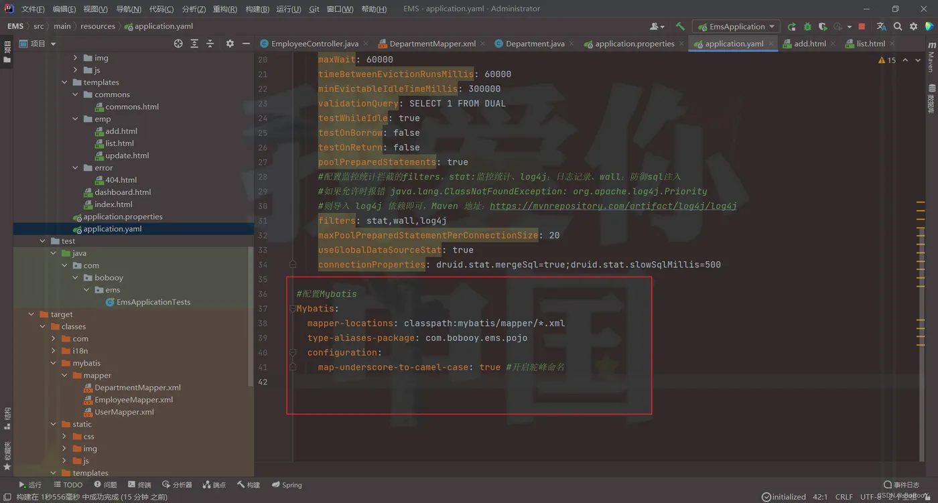Open the 项目 view selector dropdown

click(38, 44)
